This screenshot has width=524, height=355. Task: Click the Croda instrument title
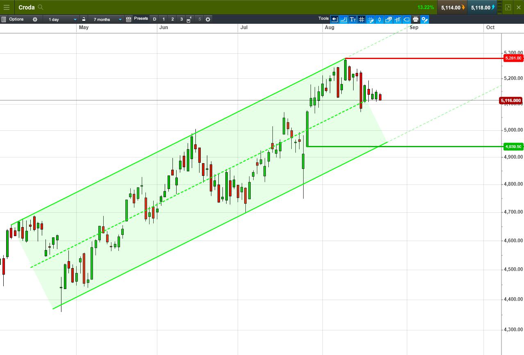tap(27, 7)
